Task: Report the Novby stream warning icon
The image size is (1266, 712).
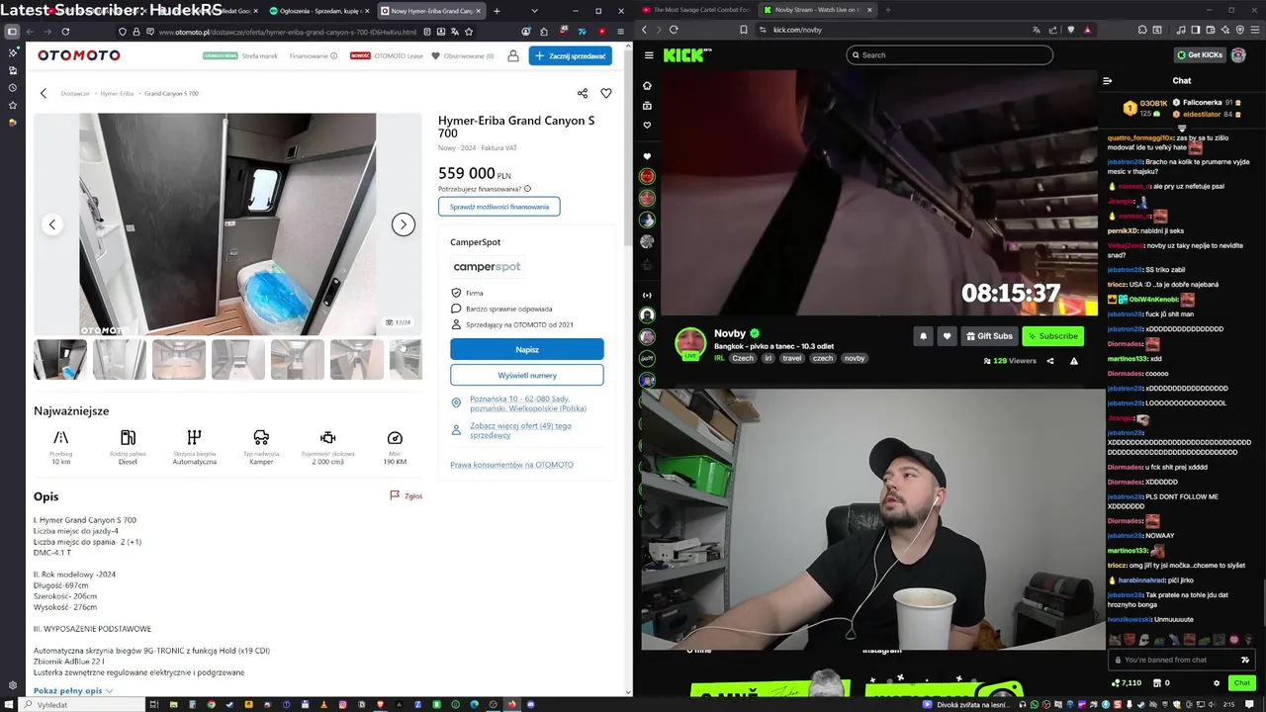Action: (1074, 361)
